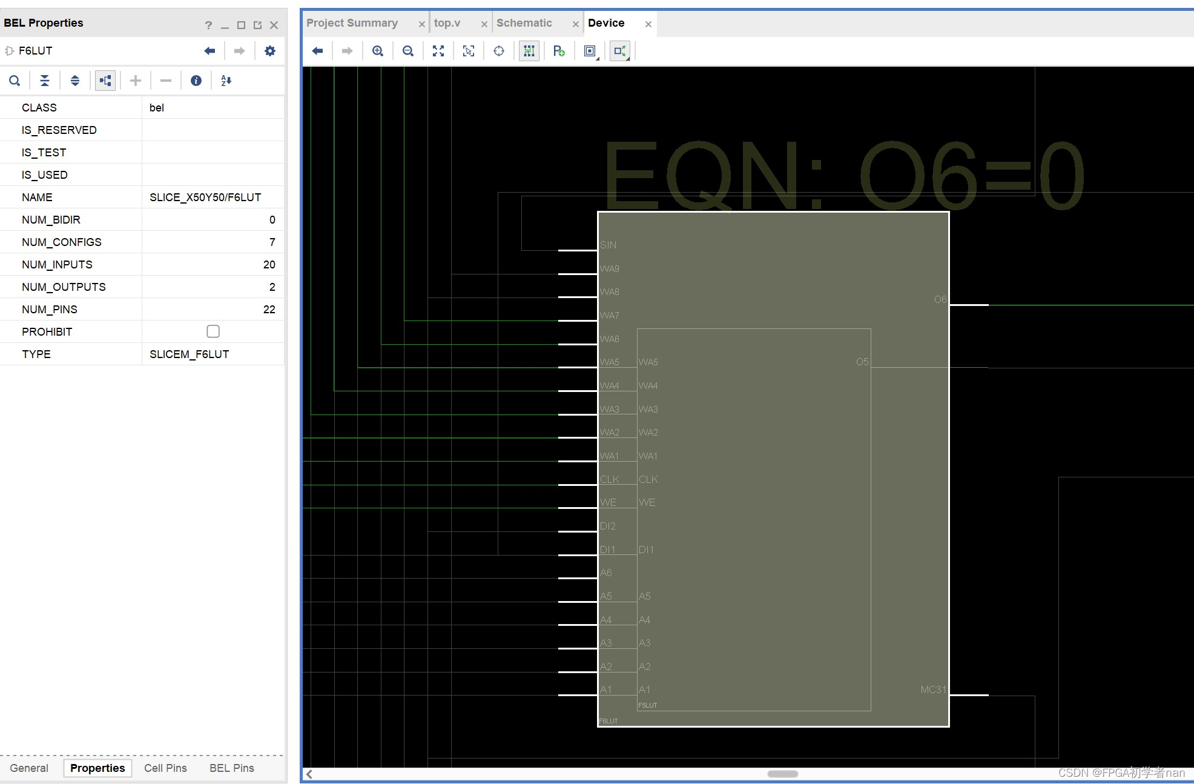
Task: Click the Cell Pins tab
Action: pyautogui.click(x=165, y=768)
